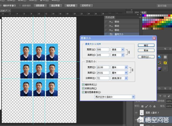Open the pixel width 像素 unit dropdown

pos(117,50)
